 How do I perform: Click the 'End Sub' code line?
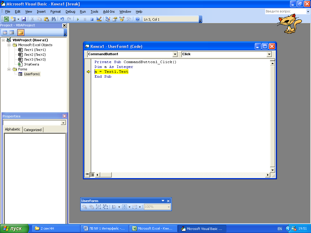103,76
